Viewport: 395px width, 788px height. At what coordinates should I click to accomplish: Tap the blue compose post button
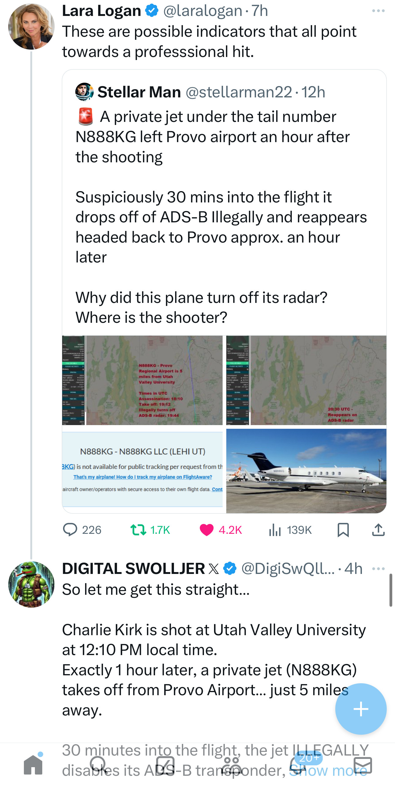[x=361, y=709]
